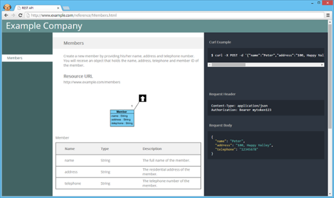Click String type in the telephone row

[106, 183]
